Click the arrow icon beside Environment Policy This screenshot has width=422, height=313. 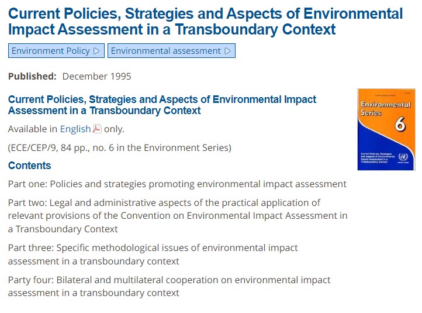coord(96,51)
